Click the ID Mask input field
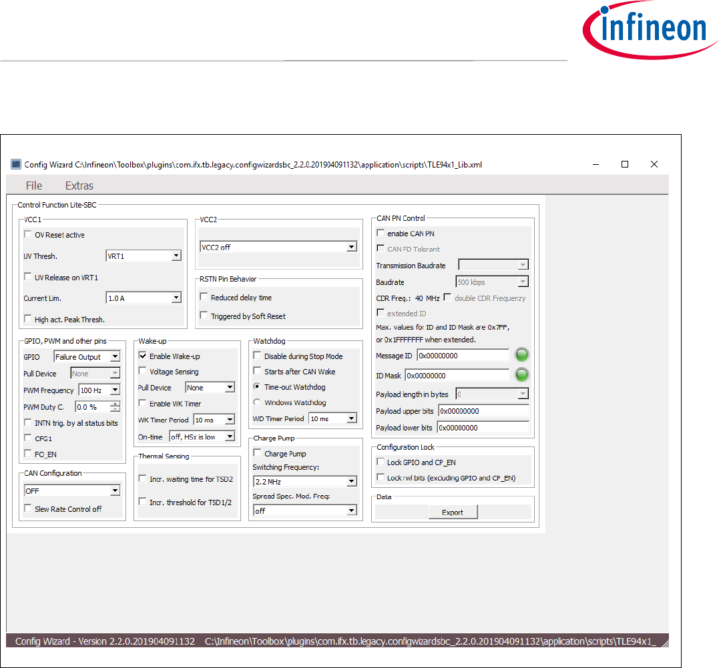Image resolution: width=719 pixels, height=668 pixels. coord(457,376)
